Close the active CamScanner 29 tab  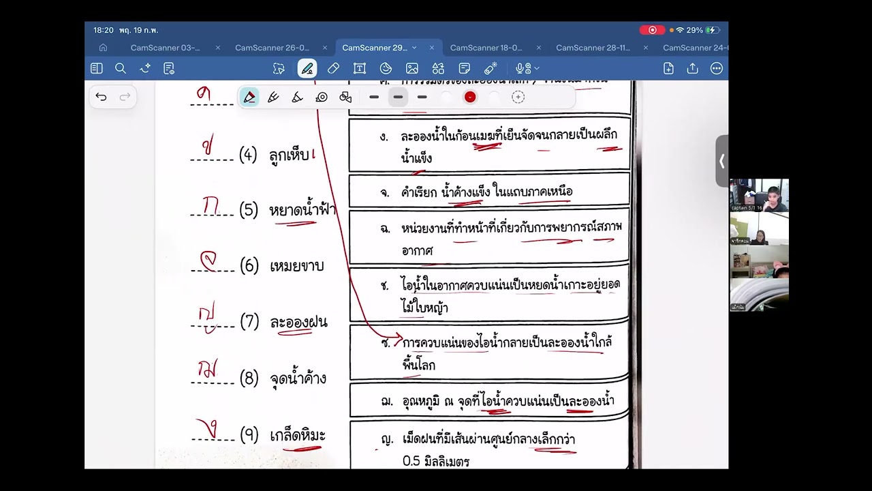[x=432, y=48]
